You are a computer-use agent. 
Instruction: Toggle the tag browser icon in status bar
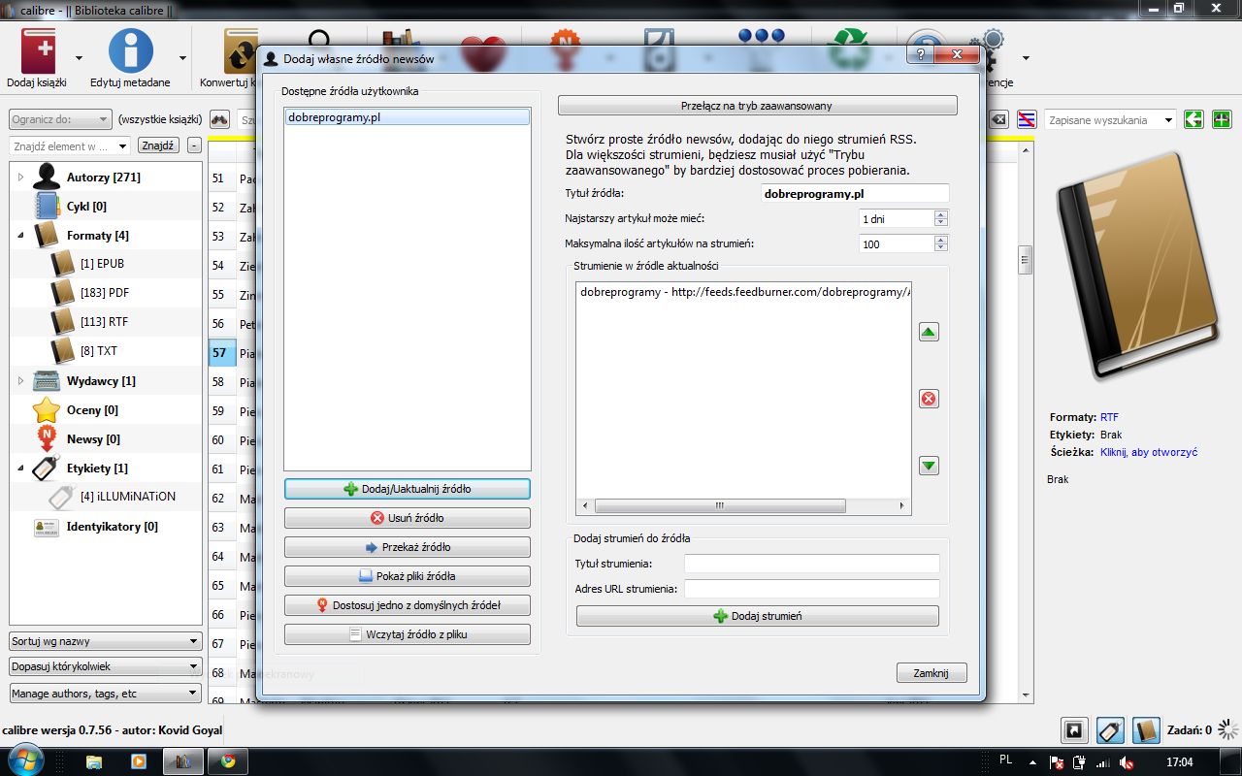pyautogui.click(x=1111, y=730)
